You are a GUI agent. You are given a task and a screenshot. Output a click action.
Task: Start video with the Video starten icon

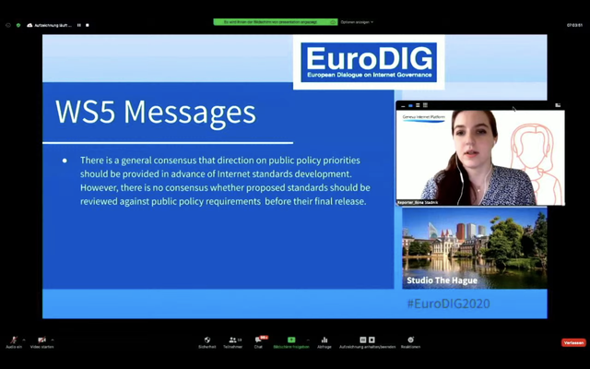[41, 340]
